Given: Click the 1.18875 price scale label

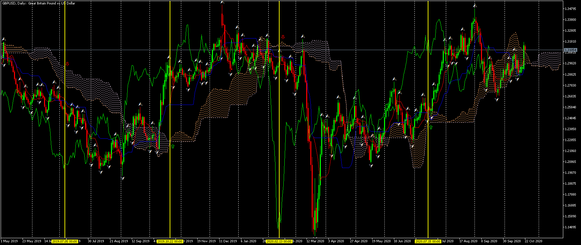Looking at the screenshot, I should 570,183.
